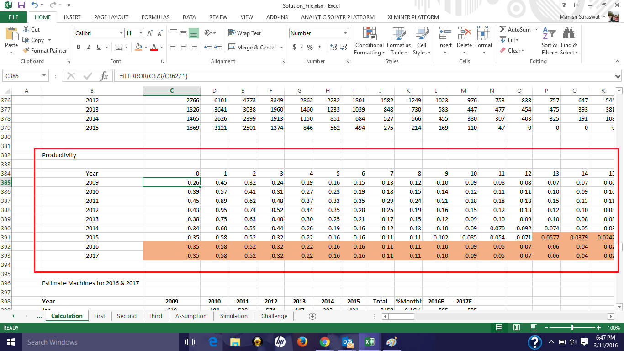Open Number format dropdown

[345, 33]
